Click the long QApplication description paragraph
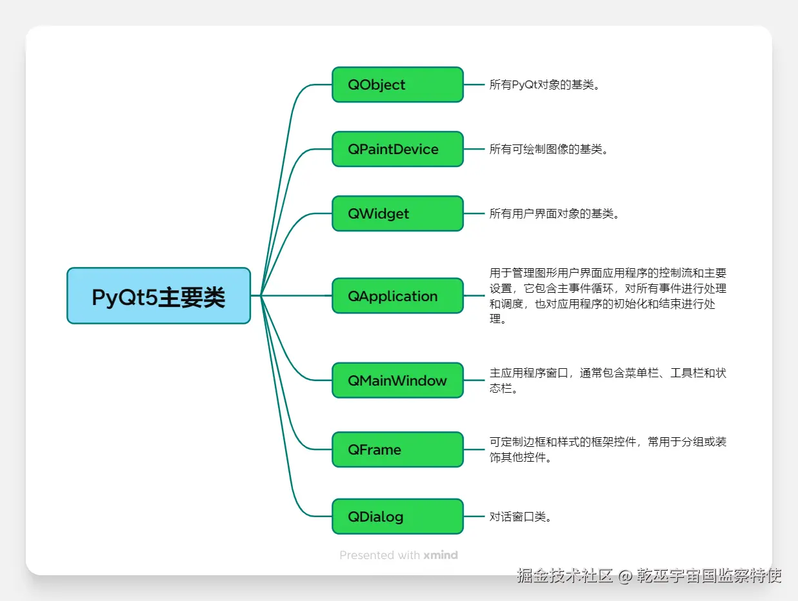Image resolution: width=798 pixels, height=601 pixels. (x=606, y=295)
